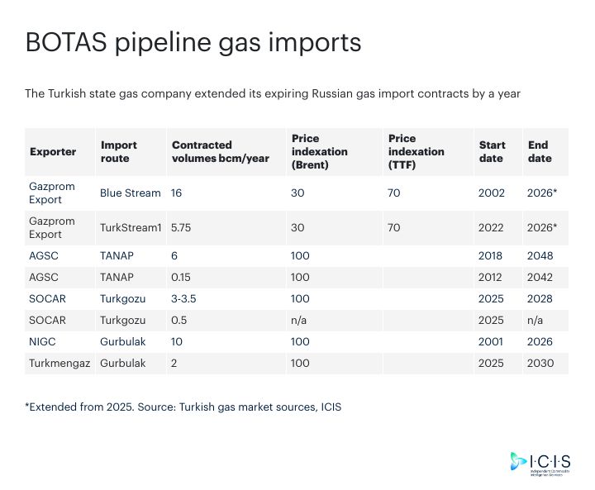
Task: Select the subtitle about Turkish state gas company
Action: 273,93
